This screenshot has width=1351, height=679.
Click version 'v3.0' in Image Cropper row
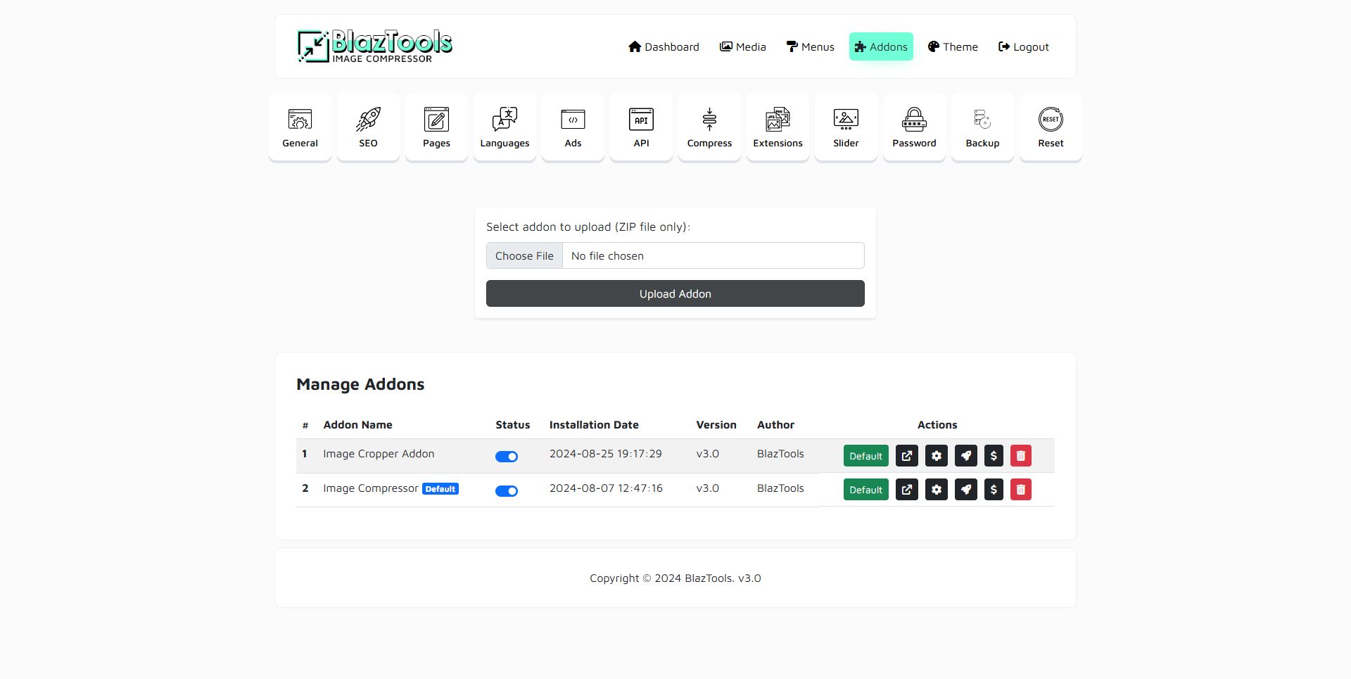[708, 454]
